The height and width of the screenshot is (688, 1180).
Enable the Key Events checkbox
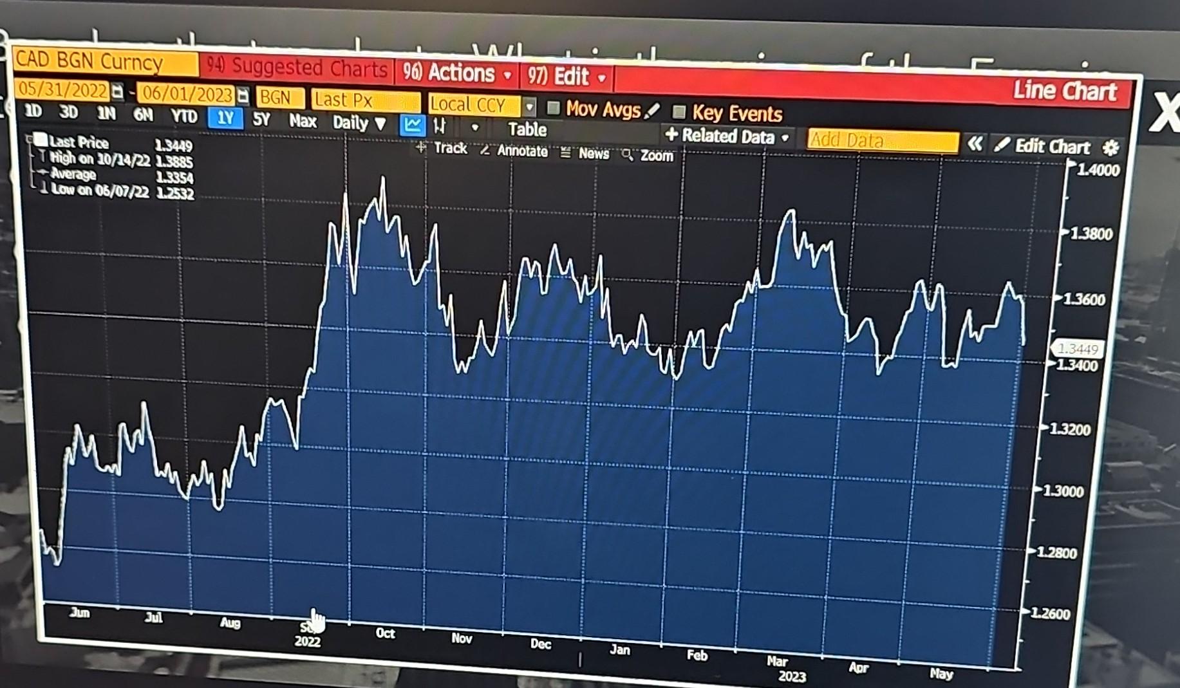tap(679, 112)
